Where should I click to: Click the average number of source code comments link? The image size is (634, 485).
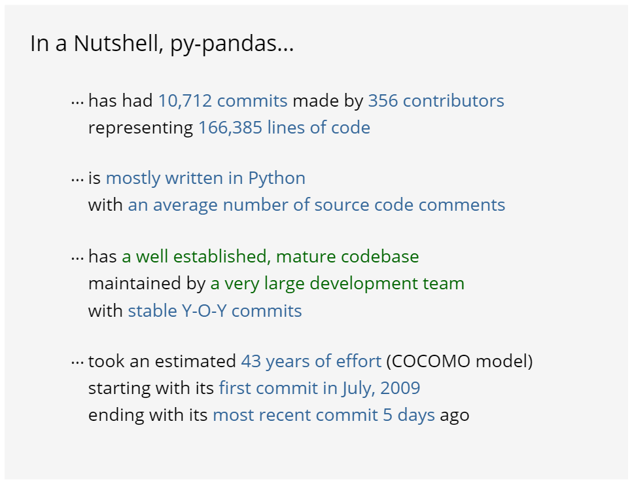317,205
